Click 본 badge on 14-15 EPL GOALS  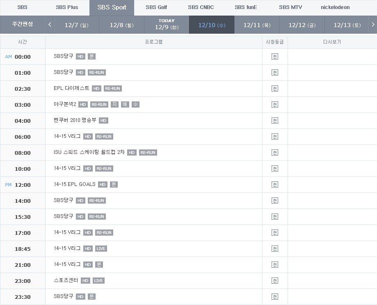click(x=114, y=185)
